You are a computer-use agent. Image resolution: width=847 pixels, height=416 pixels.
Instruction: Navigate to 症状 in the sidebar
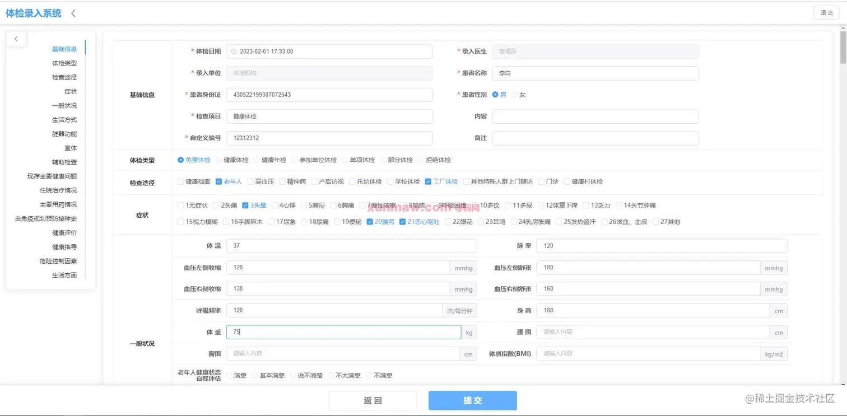(x=72, y=91)
